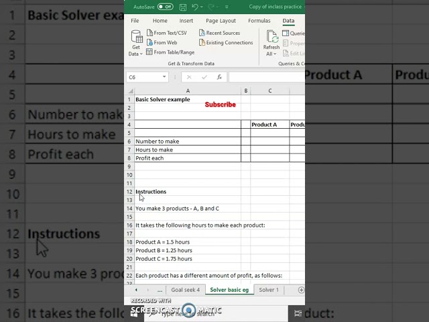The height and width of the screenshot is (322, 429).
Task: Select column B header
Action: [x=246, y=91]
